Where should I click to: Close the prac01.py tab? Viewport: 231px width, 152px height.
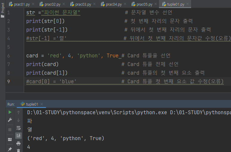pos(33,4)
